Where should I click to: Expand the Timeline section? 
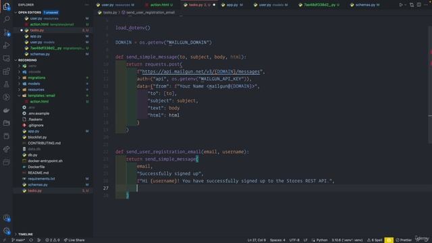(x=26, y=234)
